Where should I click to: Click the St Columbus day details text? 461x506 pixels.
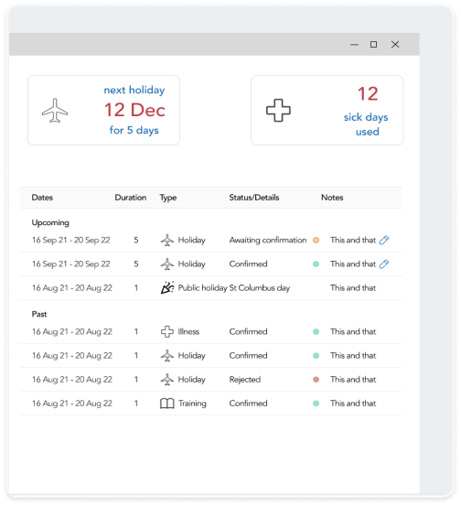(260, 288)
